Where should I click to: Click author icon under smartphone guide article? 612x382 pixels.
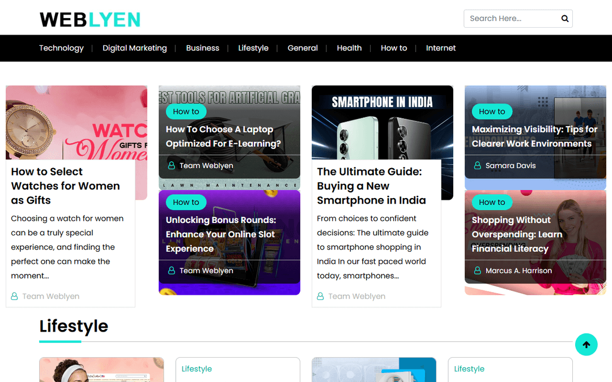pyautogui.click(x=320, y=296)
